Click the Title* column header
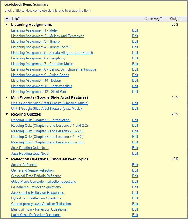 tap(15, 19)
